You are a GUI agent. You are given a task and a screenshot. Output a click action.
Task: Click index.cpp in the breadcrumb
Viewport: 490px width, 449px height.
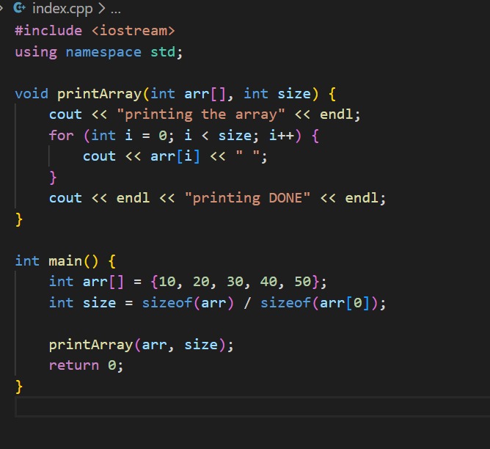(62, 9)
